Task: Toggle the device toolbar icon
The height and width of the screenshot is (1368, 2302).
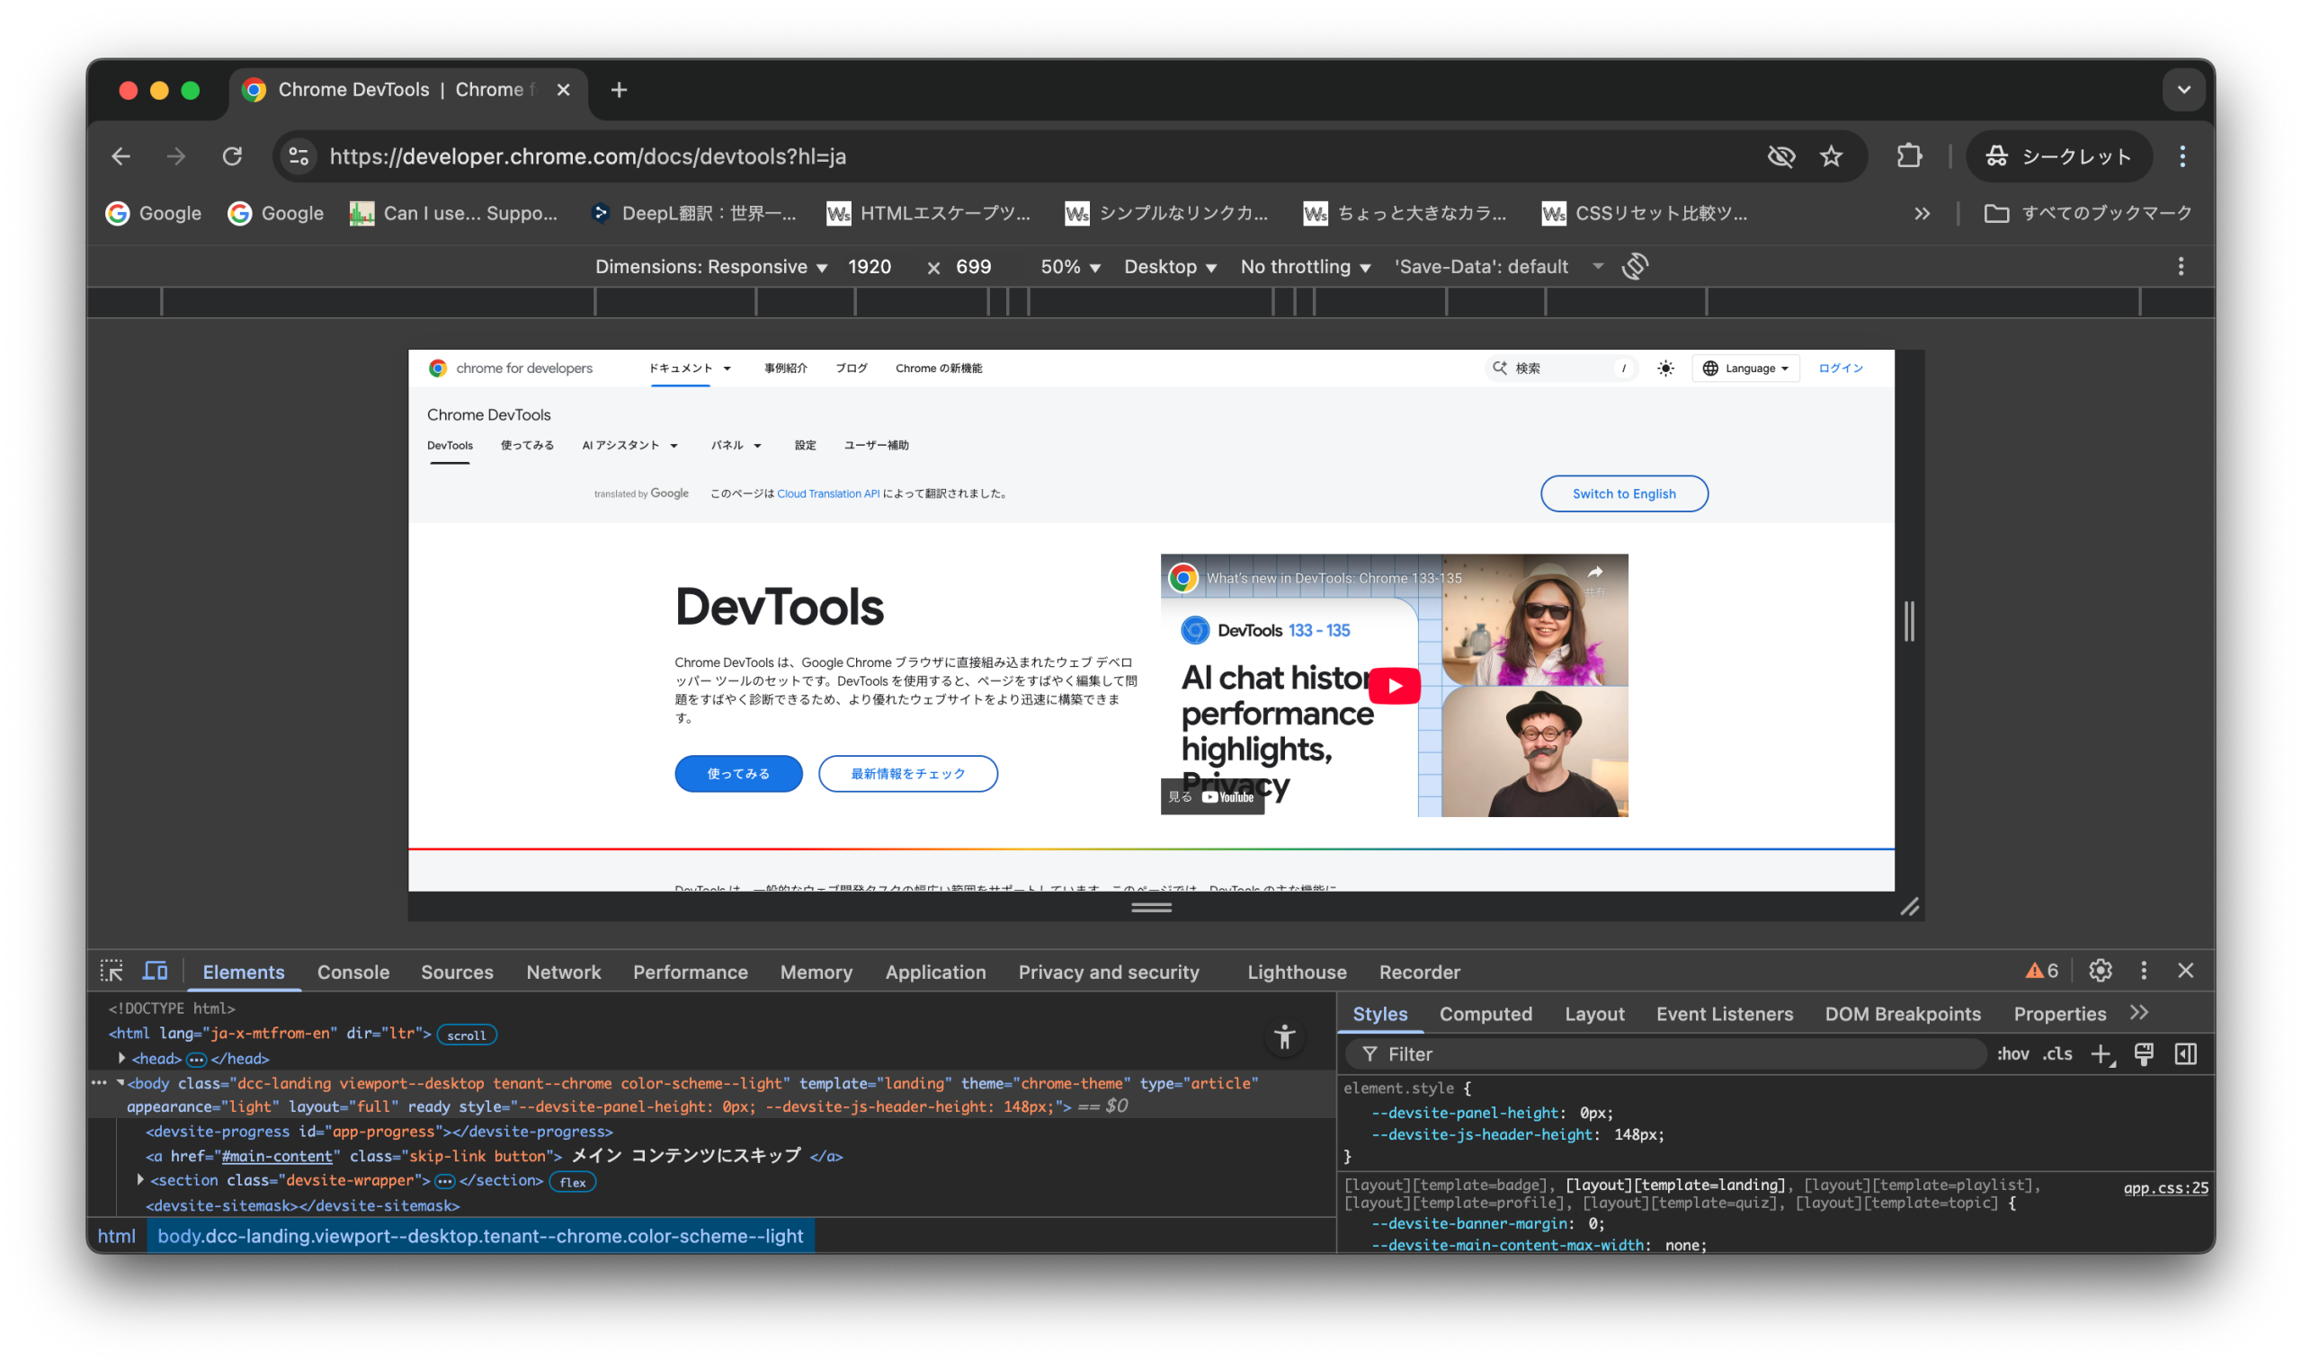Action: 155,971
